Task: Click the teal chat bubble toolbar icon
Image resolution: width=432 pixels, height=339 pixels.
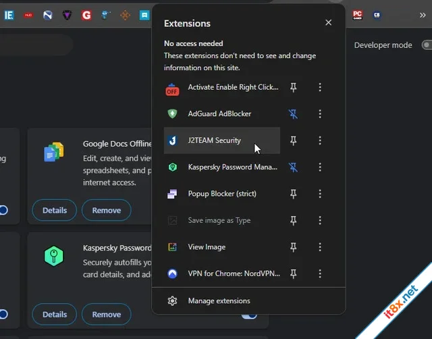Action: (x=144, y=15)
